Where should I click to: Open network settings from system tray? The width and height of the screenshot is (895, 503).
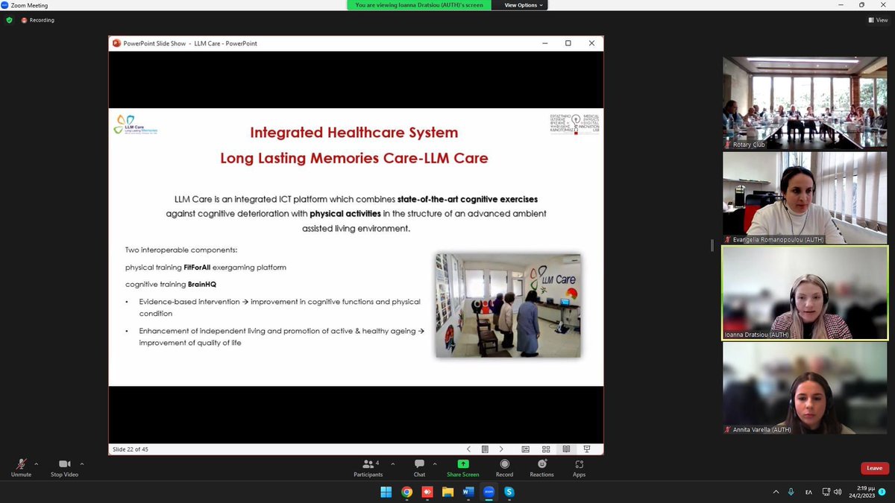click(x=826, y=492)
